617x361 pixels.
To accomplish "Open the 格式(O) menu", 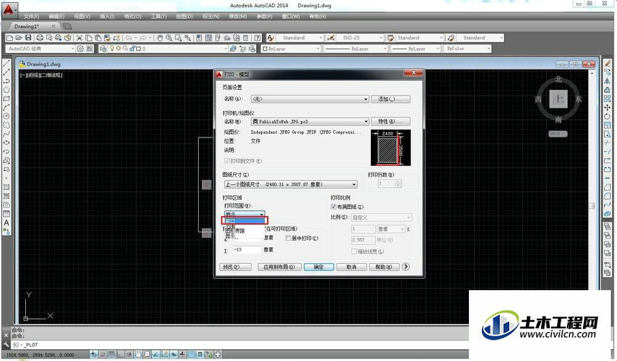I will point(133,17).
